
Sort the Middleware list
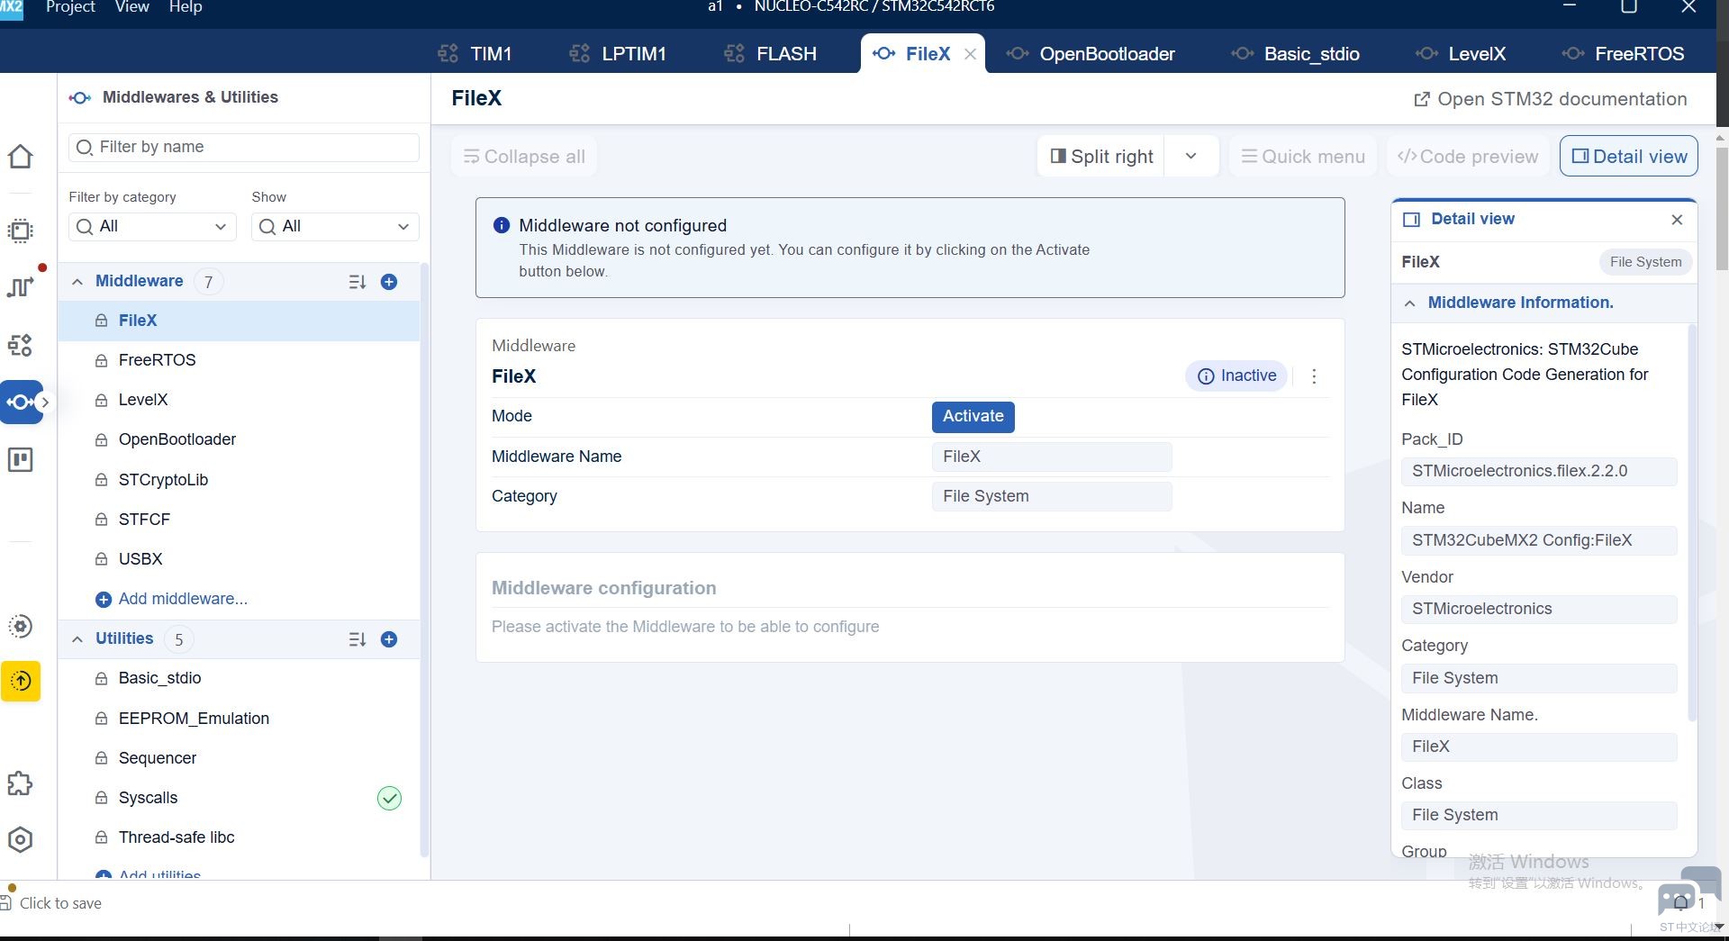[x=358, y=282]
